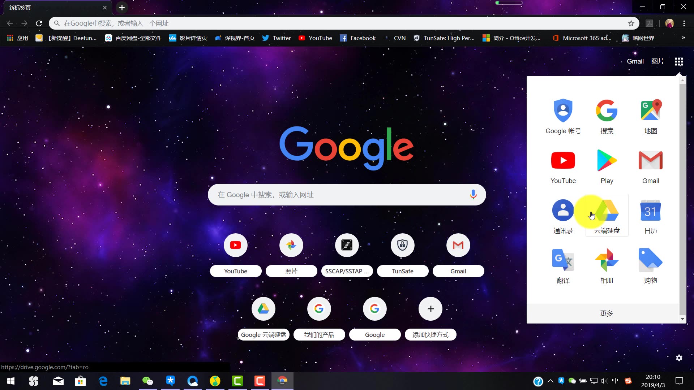The width and height of the screenshot is (694, 390).
Task: Open the YouTube shortcut tile
Action: point(236,255)
